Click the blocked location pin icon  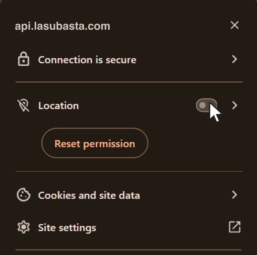click(x=23, y=106)
